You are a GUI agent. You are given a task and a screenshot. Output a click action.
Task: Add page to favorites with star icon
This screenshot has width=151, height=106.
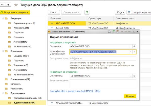16,5
